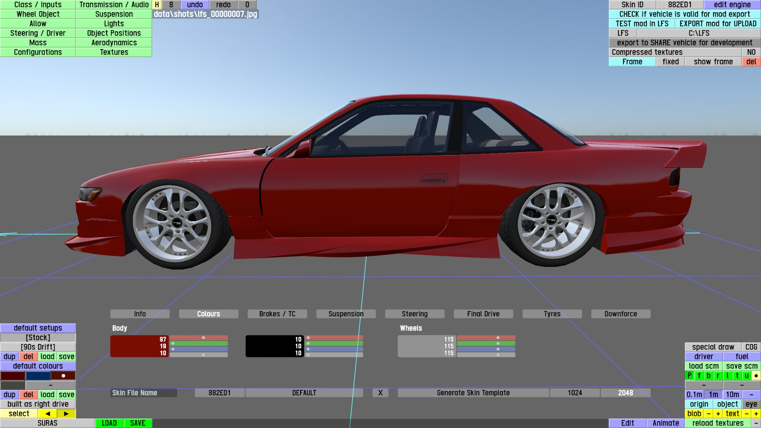Image resolution: width=761 pixels, height=428 pixels.
Task: Select the 2048 skin template size
Action: tap(625, 393)
